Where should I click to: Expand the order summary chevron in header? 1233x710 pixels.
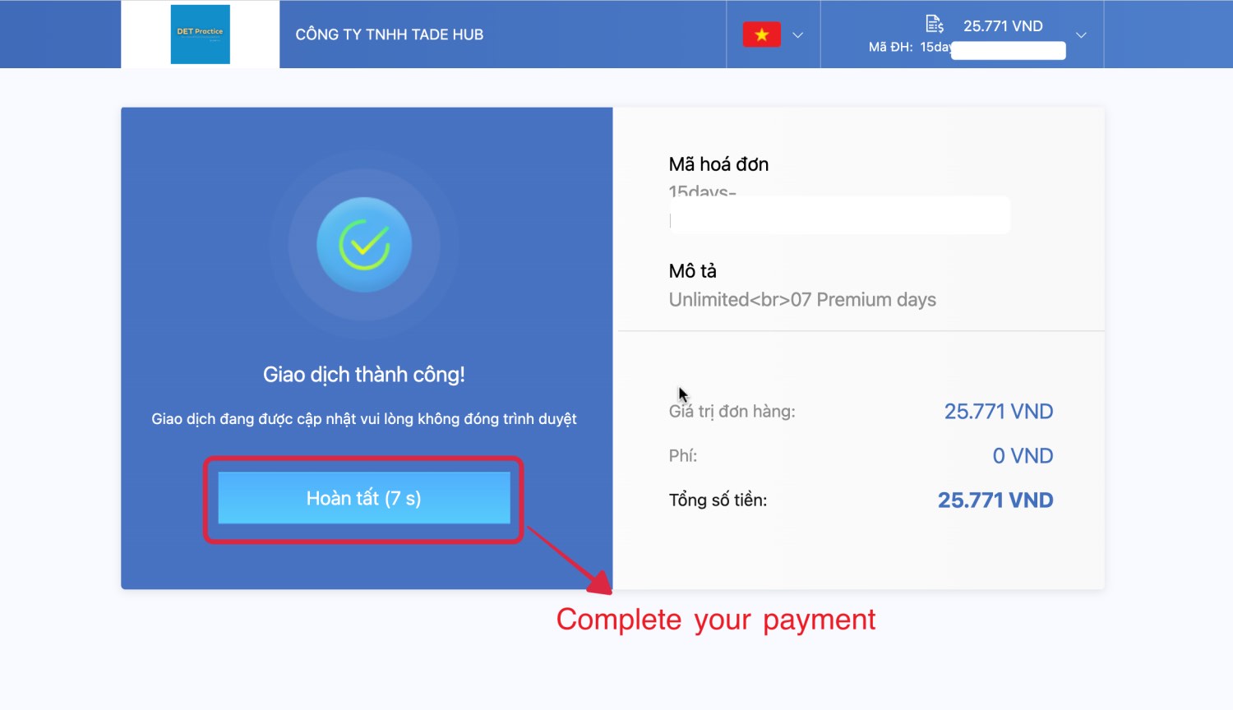(x=1082, y=35)
